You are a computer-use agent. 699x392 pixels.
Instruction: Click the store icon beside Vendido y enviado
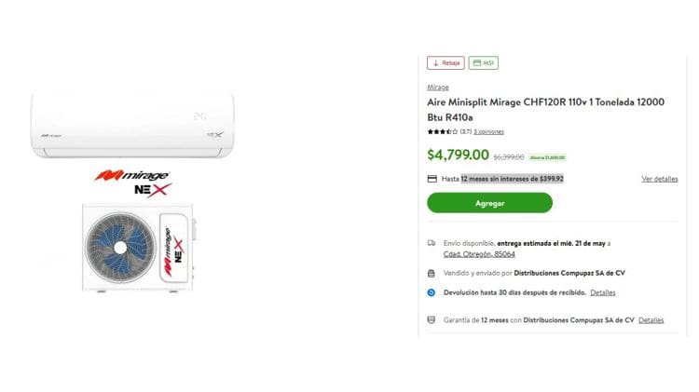432,274
